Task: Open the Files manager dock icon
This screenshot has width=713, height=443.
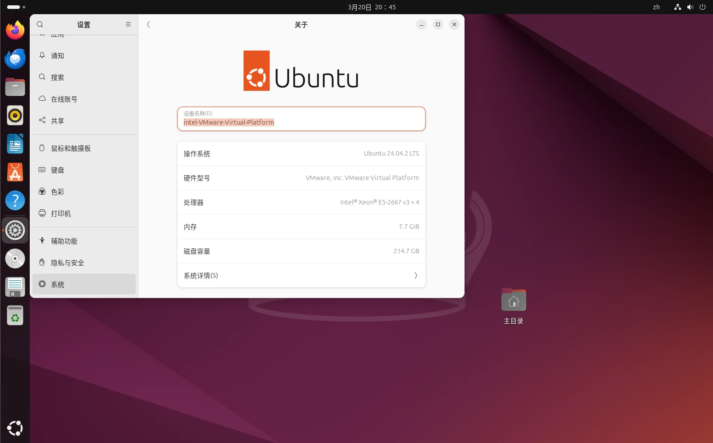Action: tap(15, 87)
